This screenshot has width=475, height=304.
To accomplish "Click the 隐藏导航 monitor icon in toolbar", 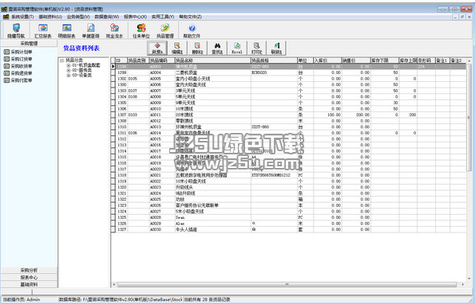I will 16,28.
